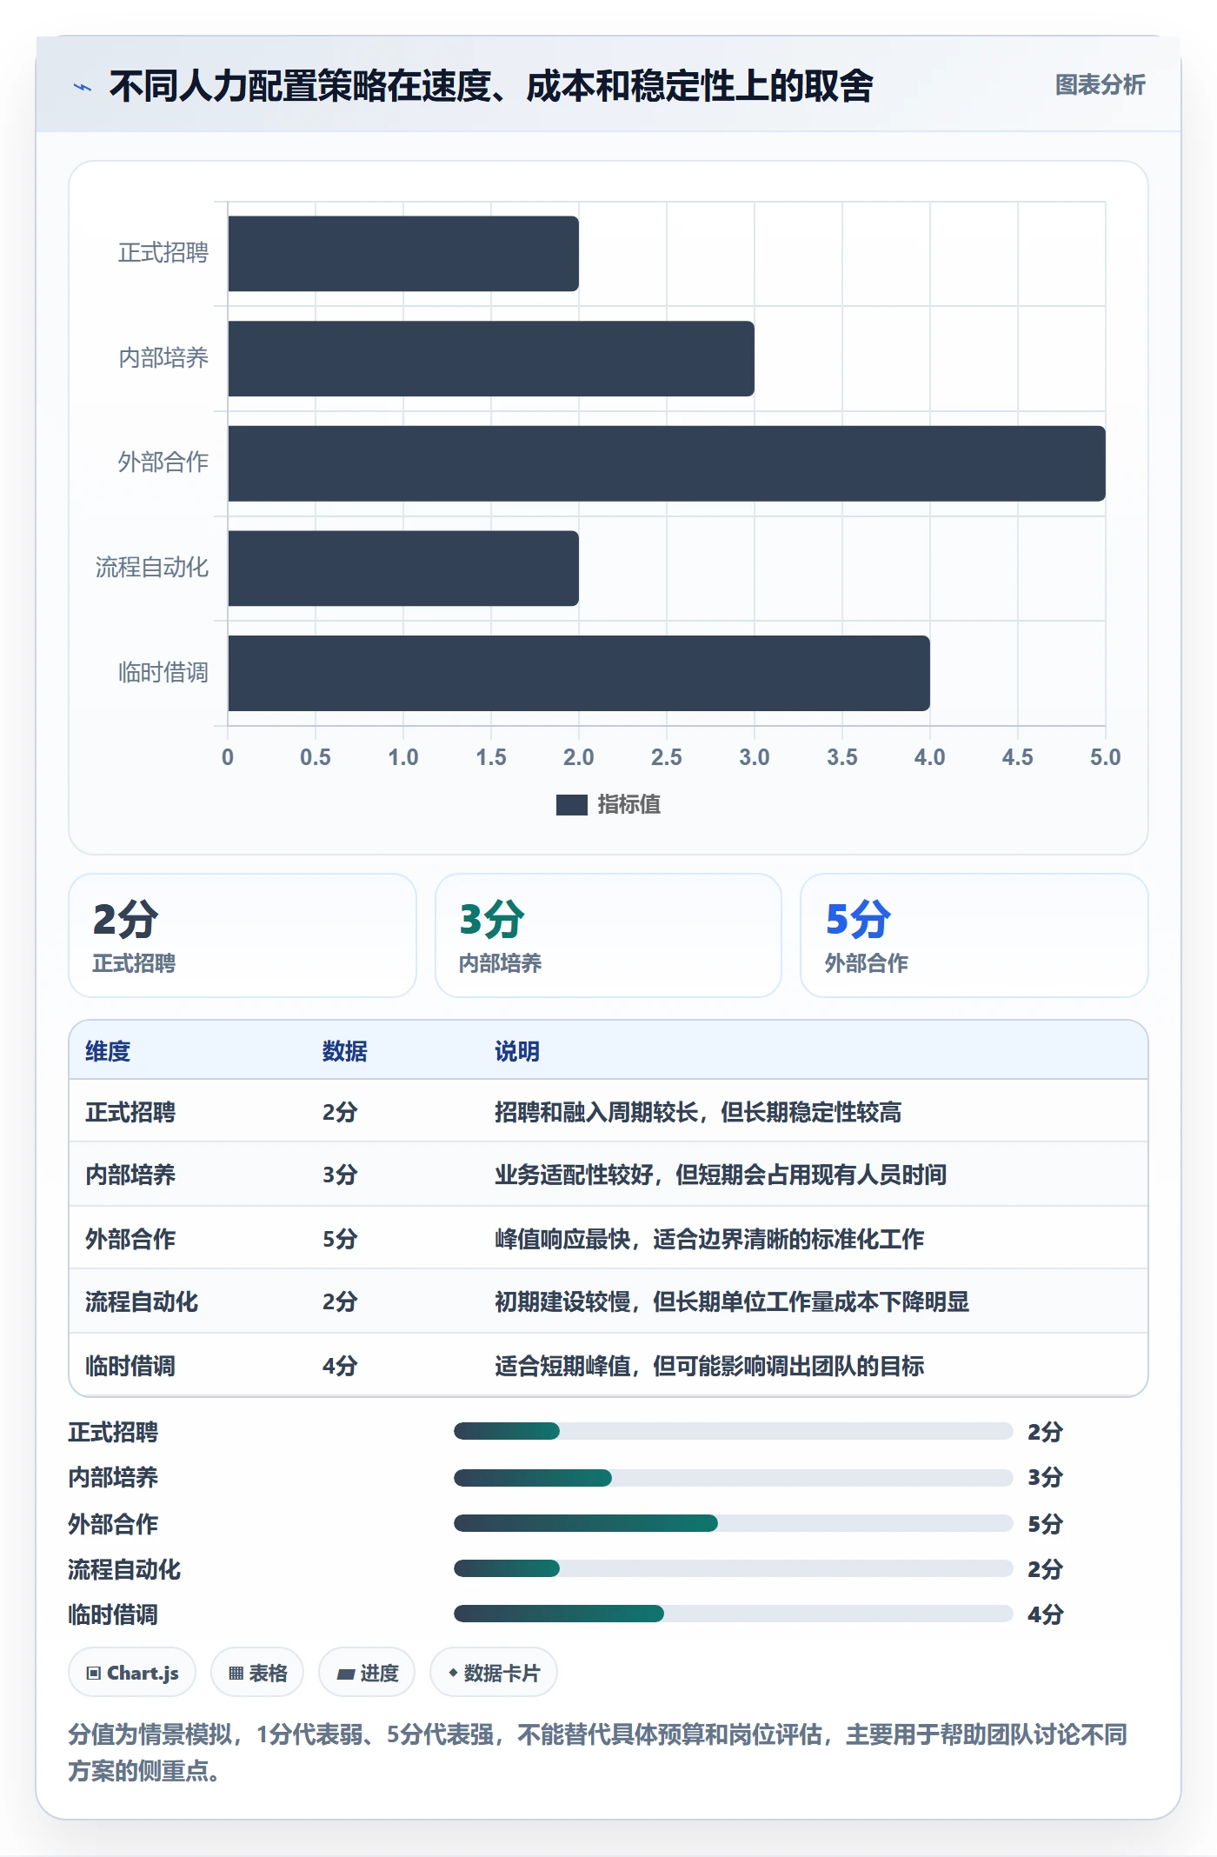The image size is (1217, 1857).
Task: Select the 内部培养 bar in the chart
Action: [x=491, y=358]
